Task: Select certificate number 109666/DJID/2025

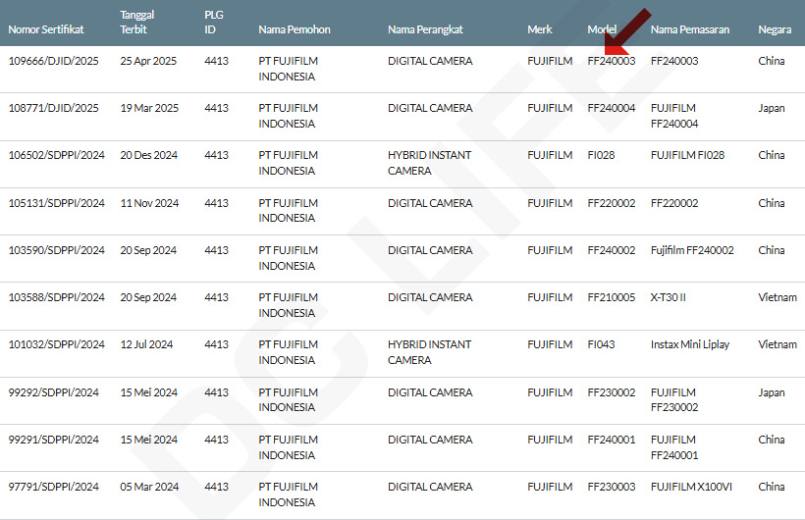Action: pos(53,61)
